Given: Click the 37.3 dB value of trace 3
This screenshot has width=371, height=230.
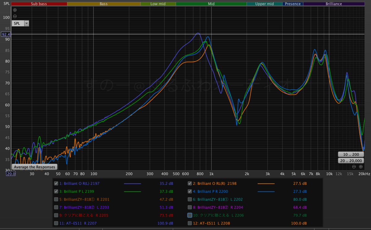Looking at the screenshot, I should (x=166, y=191).
